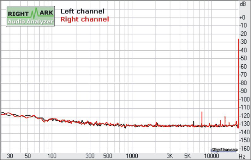The image size is (251, 160).
Task: Select the black Left channel legend label
Action: point(82,11)
